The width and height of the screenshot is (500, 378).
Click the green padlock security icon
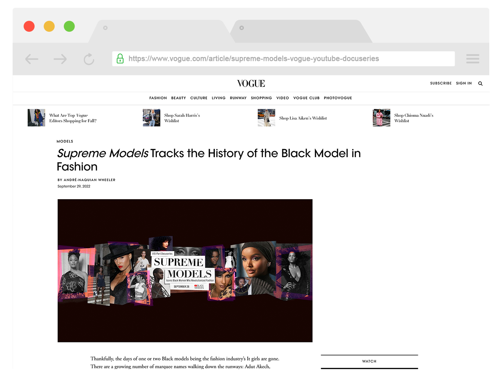120,58
